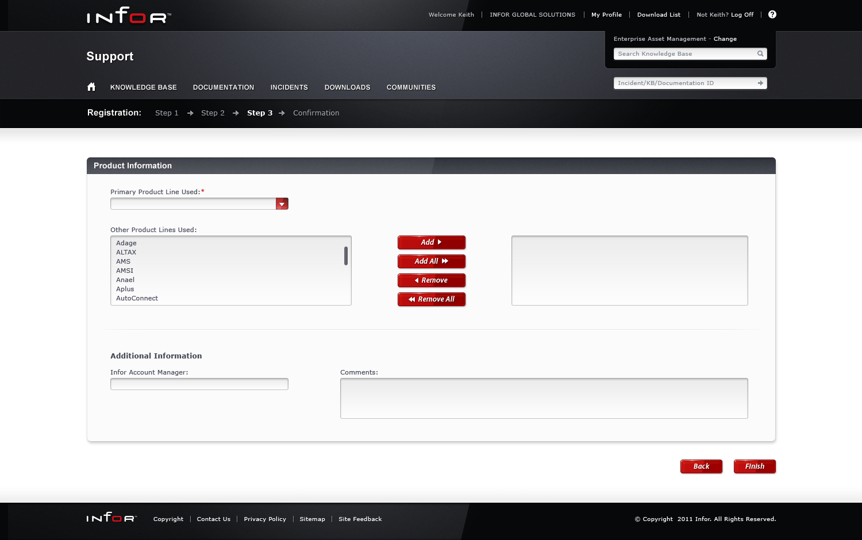Screen dimensions: 862x540
Task: Open footer Sitemap link
Action: [x=313, y=519]
